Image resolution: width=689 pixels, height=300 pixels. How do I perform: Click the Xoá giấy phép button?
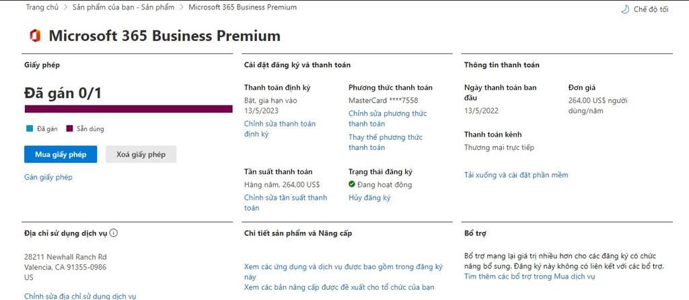141,154
